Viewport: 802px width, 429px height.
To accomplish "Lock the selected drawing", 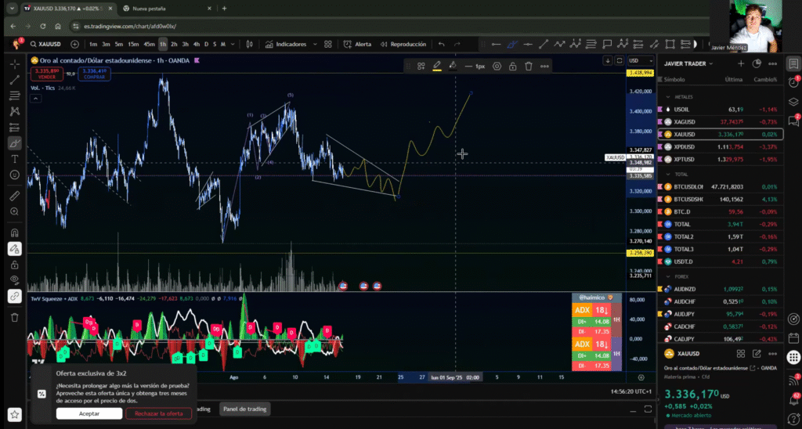I will (512, 67).
